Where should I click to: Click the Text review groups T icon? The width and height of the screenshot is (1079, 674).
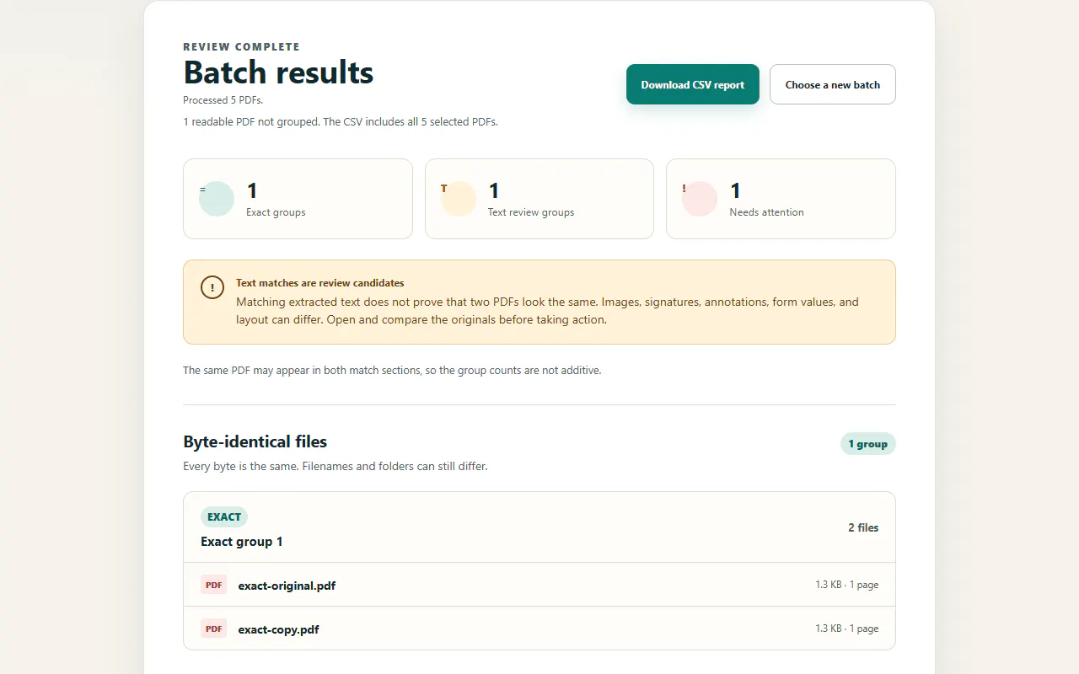459,199
